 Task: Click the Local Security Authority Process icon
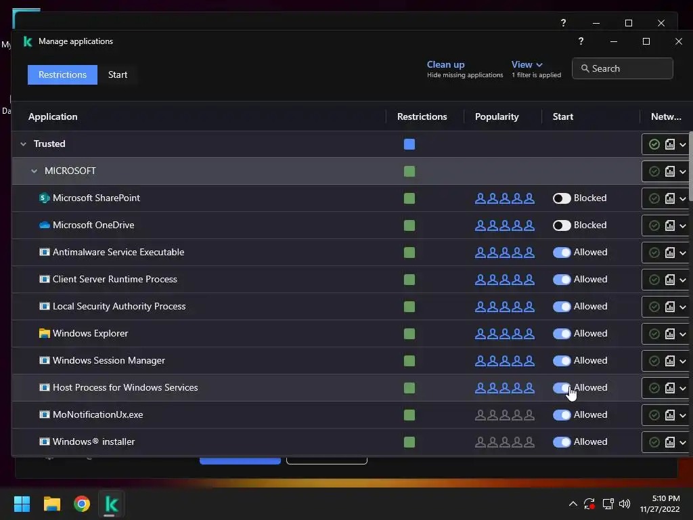(x=44, y=307)
